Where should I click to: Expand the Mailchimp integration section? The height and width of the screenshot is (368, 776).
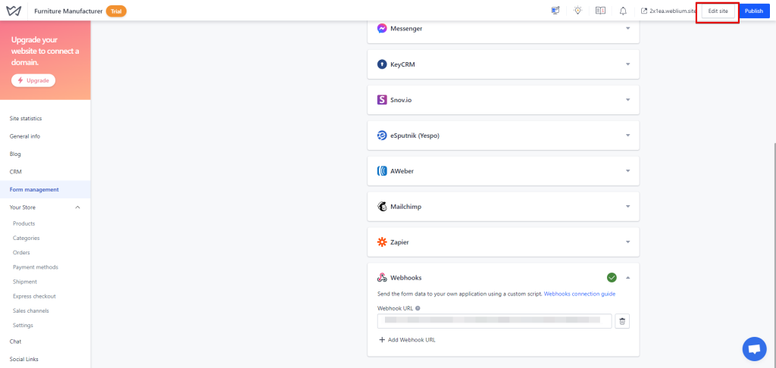pos(627,206)
